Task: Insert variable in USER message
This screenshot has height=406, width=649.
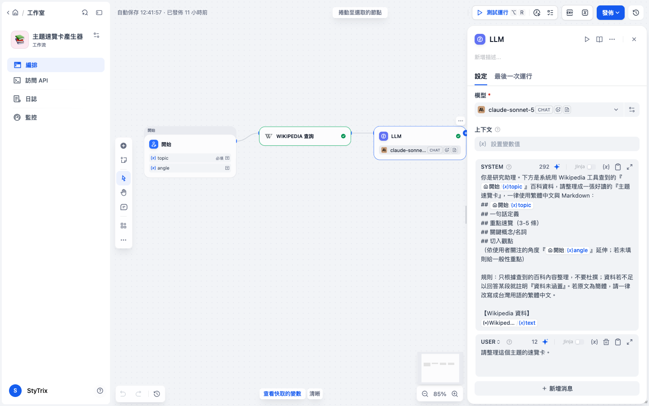Action: [594, 342]
